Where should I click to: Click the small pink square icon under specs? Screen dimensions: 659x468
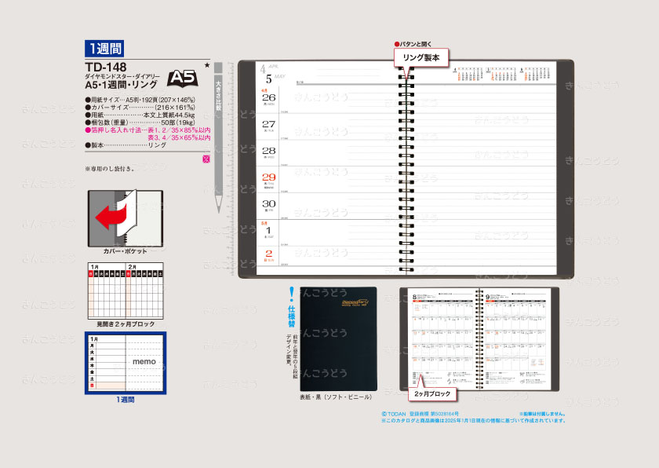206,159
